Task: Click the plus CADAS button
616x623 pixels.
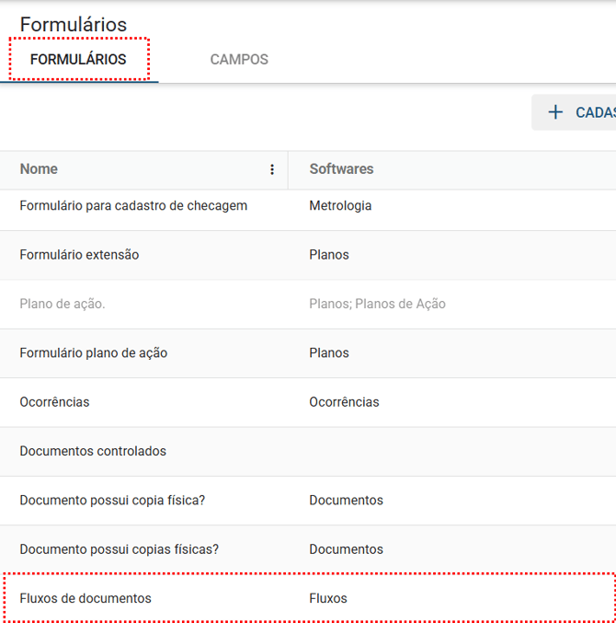Action: click(575, 112)
